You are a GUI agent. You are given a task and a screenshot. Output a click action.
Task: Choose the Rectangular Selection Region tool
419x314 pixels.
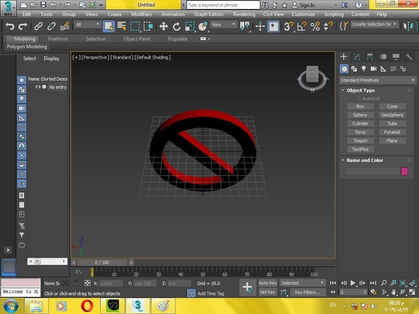135,26
